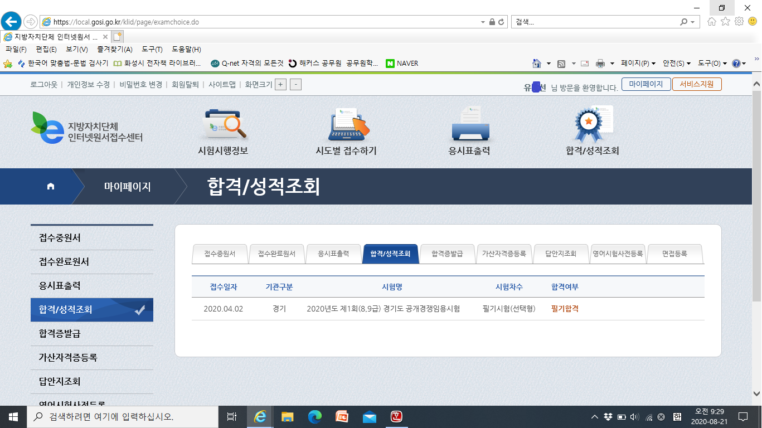Click the browser search input field
This screenshot has width=762, height=428.
(594, 22)
